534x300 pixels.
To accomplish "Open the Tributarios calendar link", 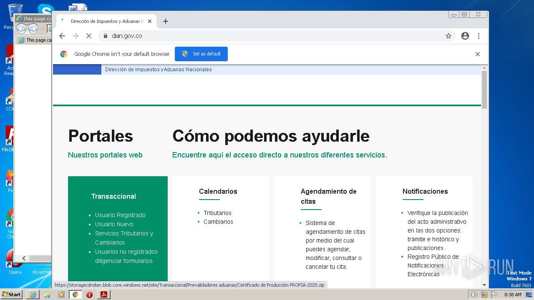I will (x=217, y=213).
